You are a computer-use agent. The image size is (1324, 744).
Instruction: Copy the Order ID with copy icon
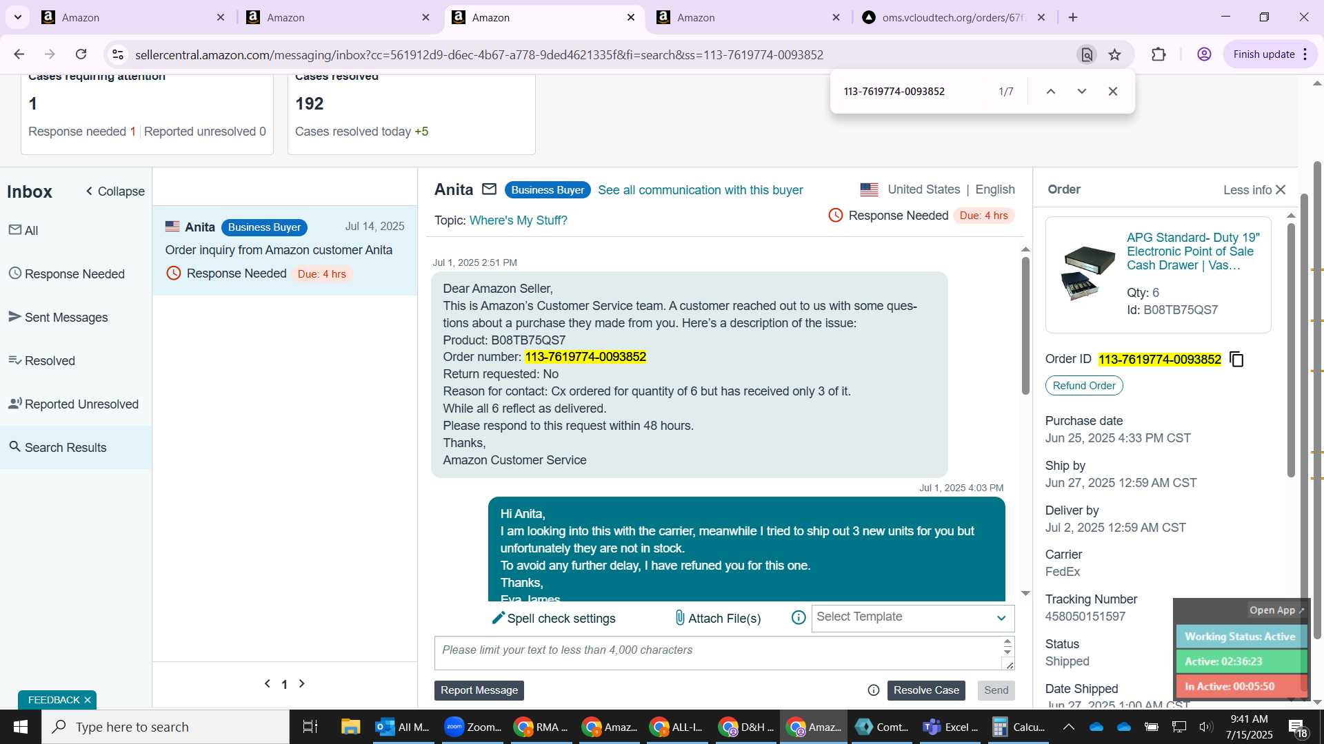[x=1236, y=360]
